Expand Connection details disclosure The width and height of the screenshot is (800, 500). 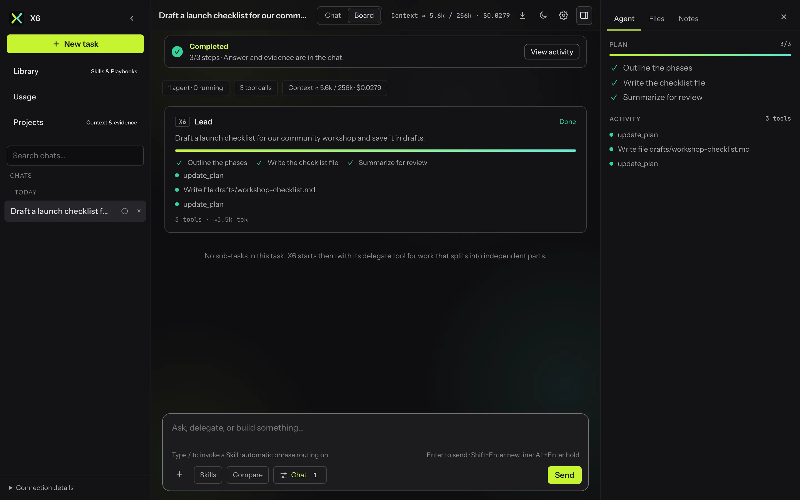coord(41,488)
